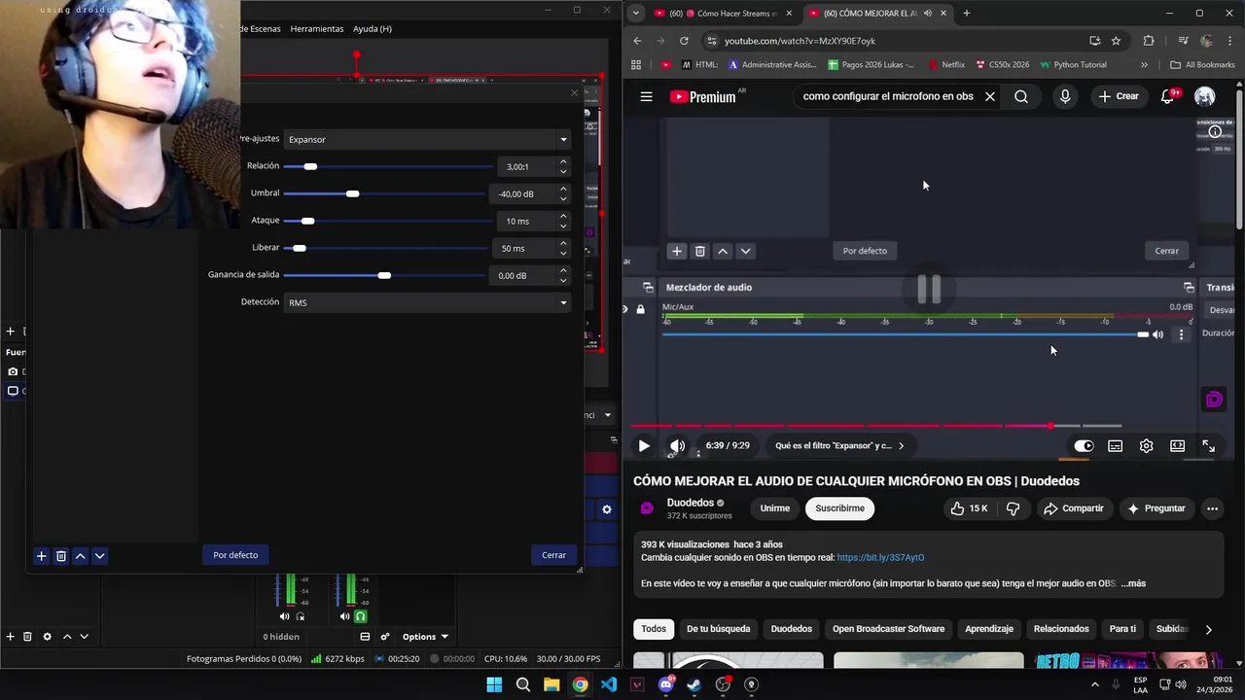Enter full screen on the YouTube player

(1208, 446)
